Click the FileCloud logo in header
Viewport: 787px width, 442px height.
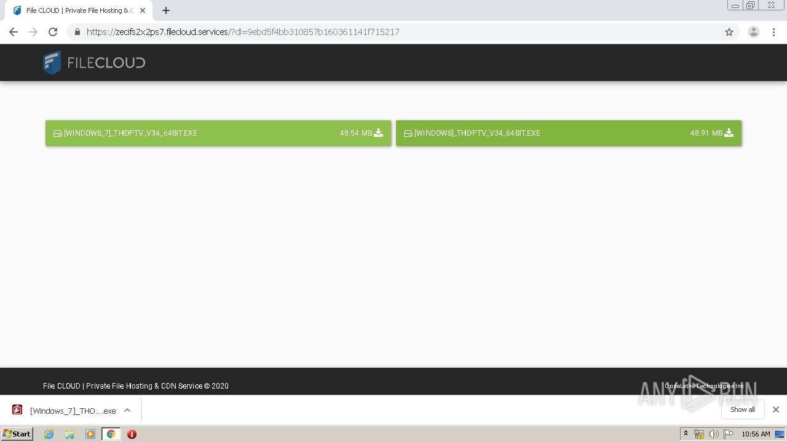[94, 63]
